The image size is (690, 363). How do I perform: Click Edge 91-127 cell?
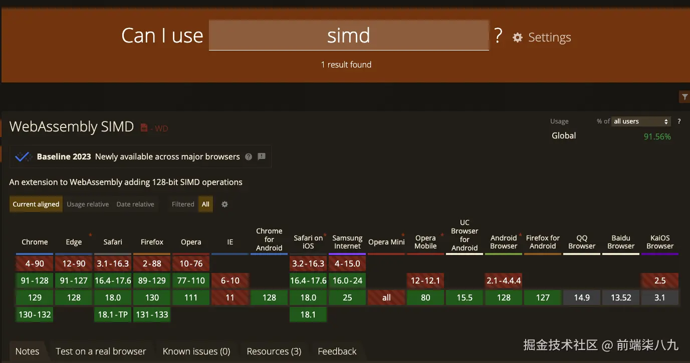point(74,280)
